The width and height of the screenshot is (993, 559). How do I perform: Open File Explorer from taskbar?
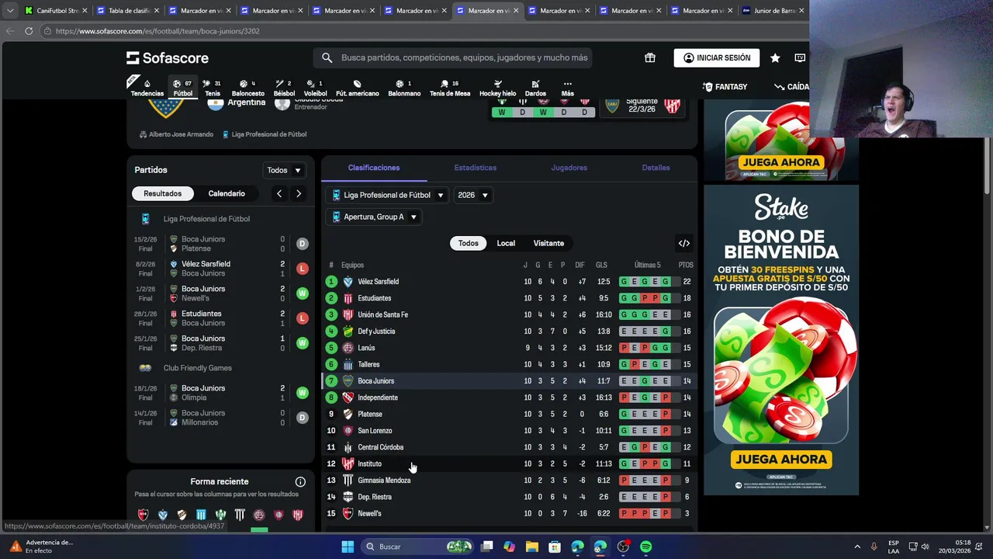(532, 547)
